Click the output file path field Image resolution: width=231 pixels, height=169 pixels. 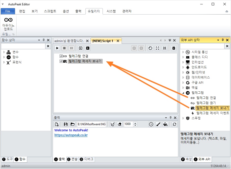pos(92,124)
